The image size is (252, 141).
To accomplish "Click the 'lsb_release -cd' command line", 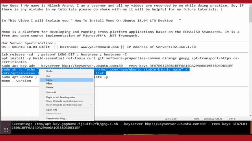I will (x=64, y=54).
